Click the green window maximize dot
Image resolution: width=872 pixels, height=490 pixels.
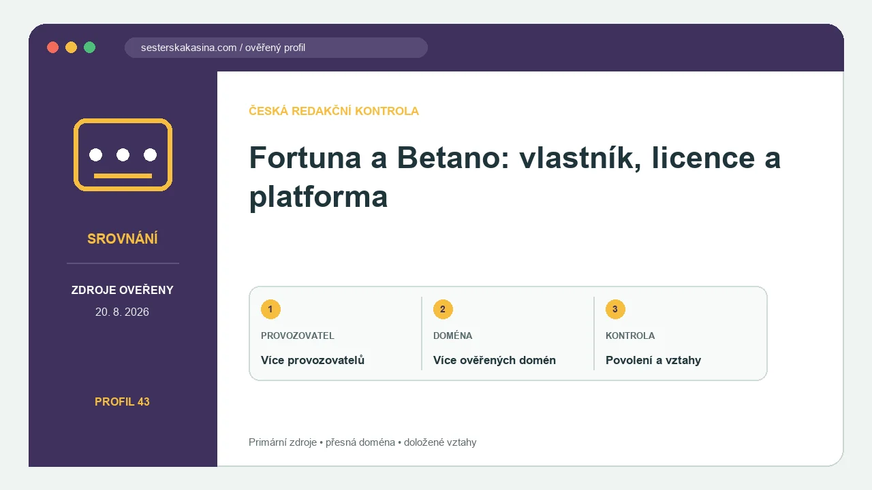pos(89,47)
